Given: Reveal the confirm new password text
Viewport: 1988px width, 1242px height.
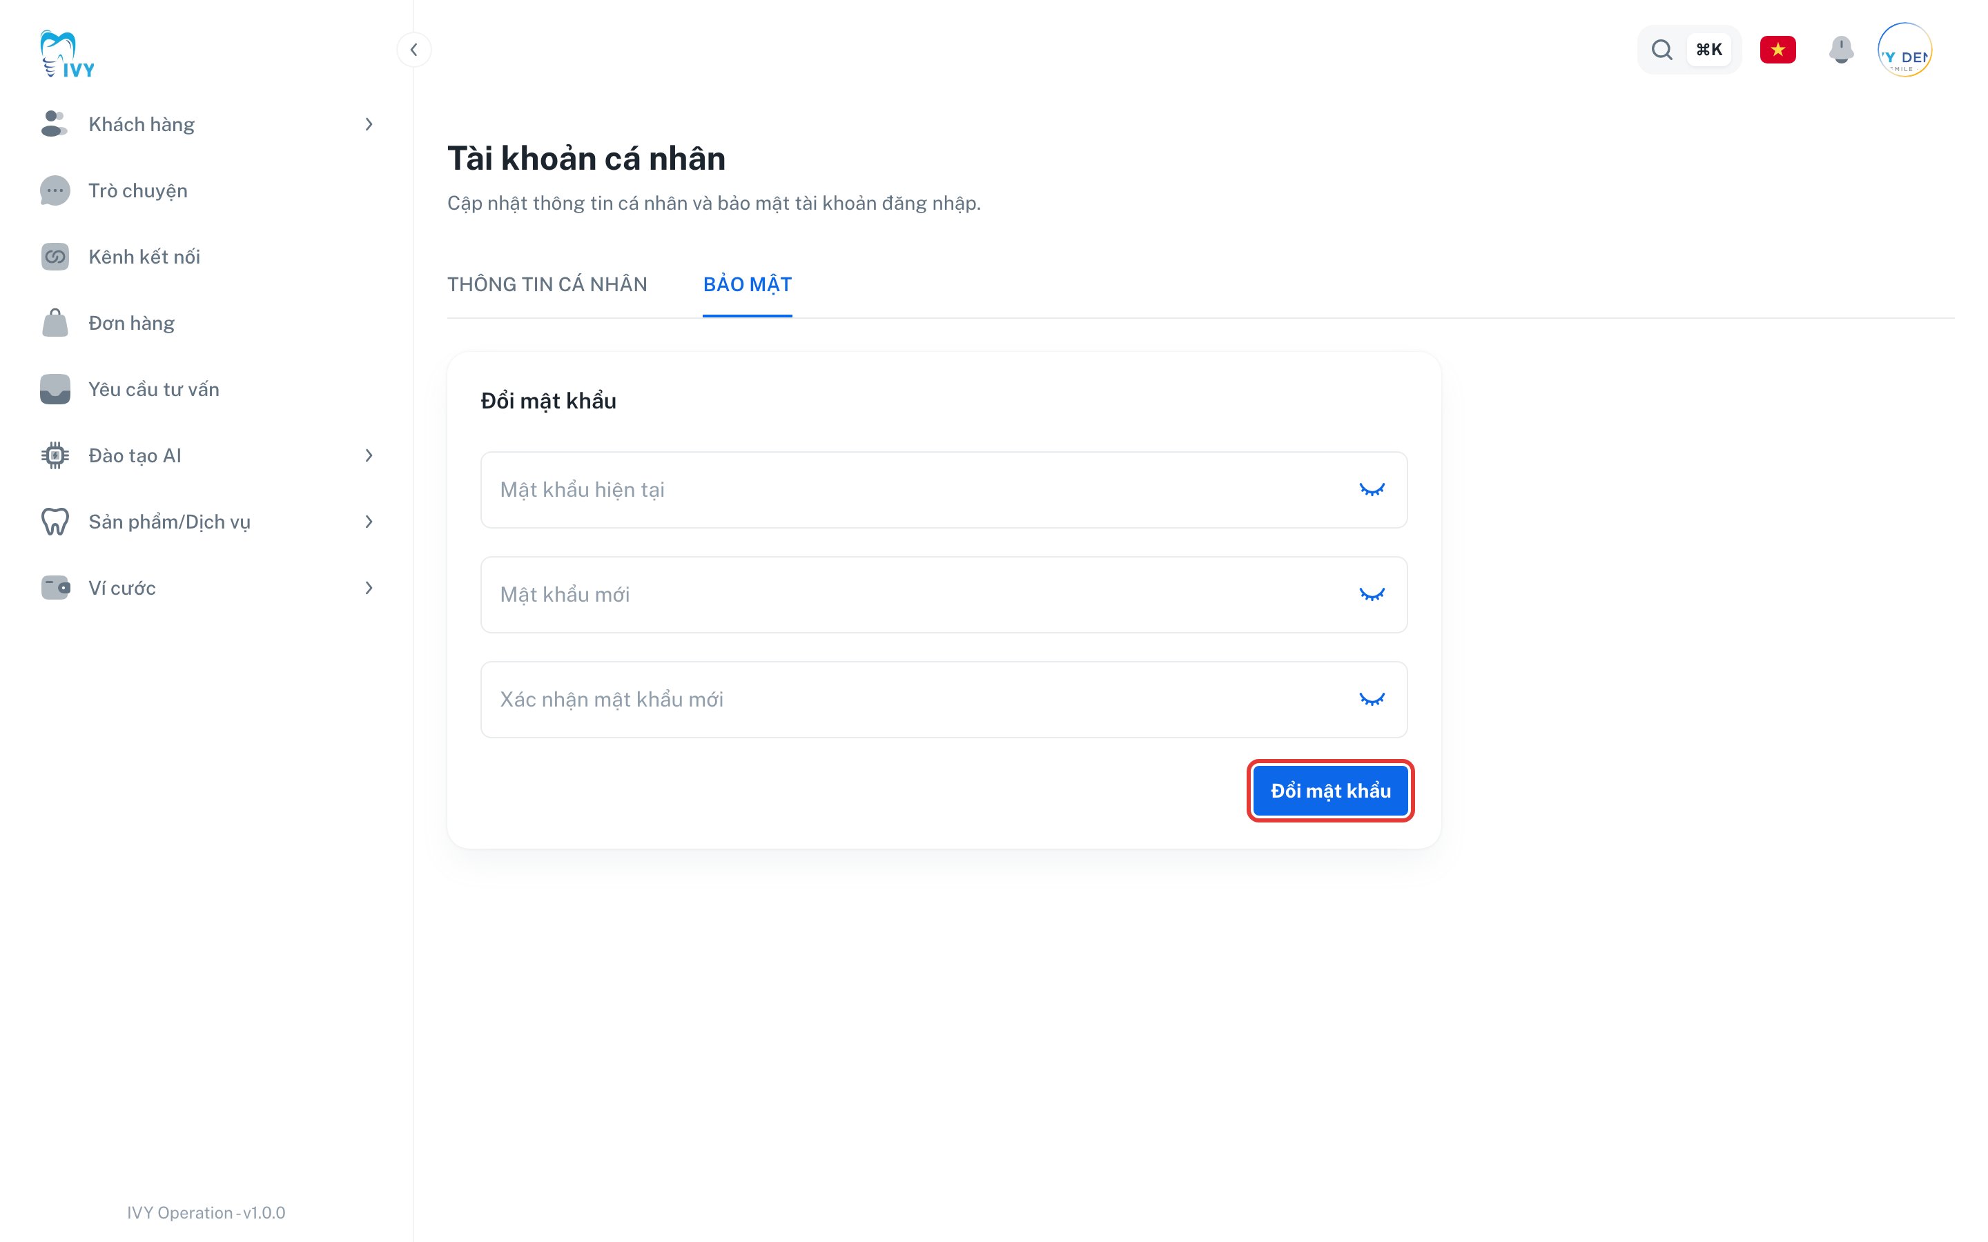Looking at the screenshot, I should 1371,700.
